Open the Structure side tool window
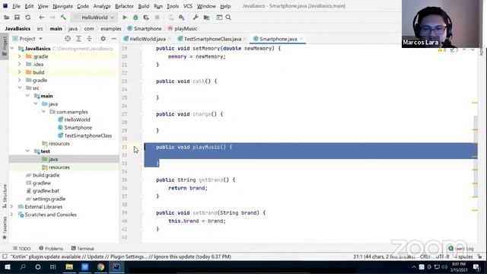 (5, 196)
